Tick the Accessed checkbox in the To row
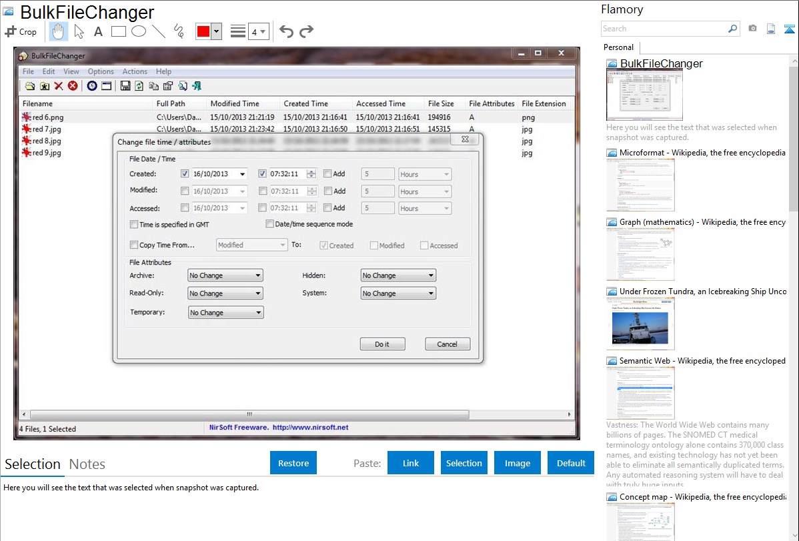Image resolution: width=799 pixels, height=541 pixels. pyautogui.click(x=424, y=245)
